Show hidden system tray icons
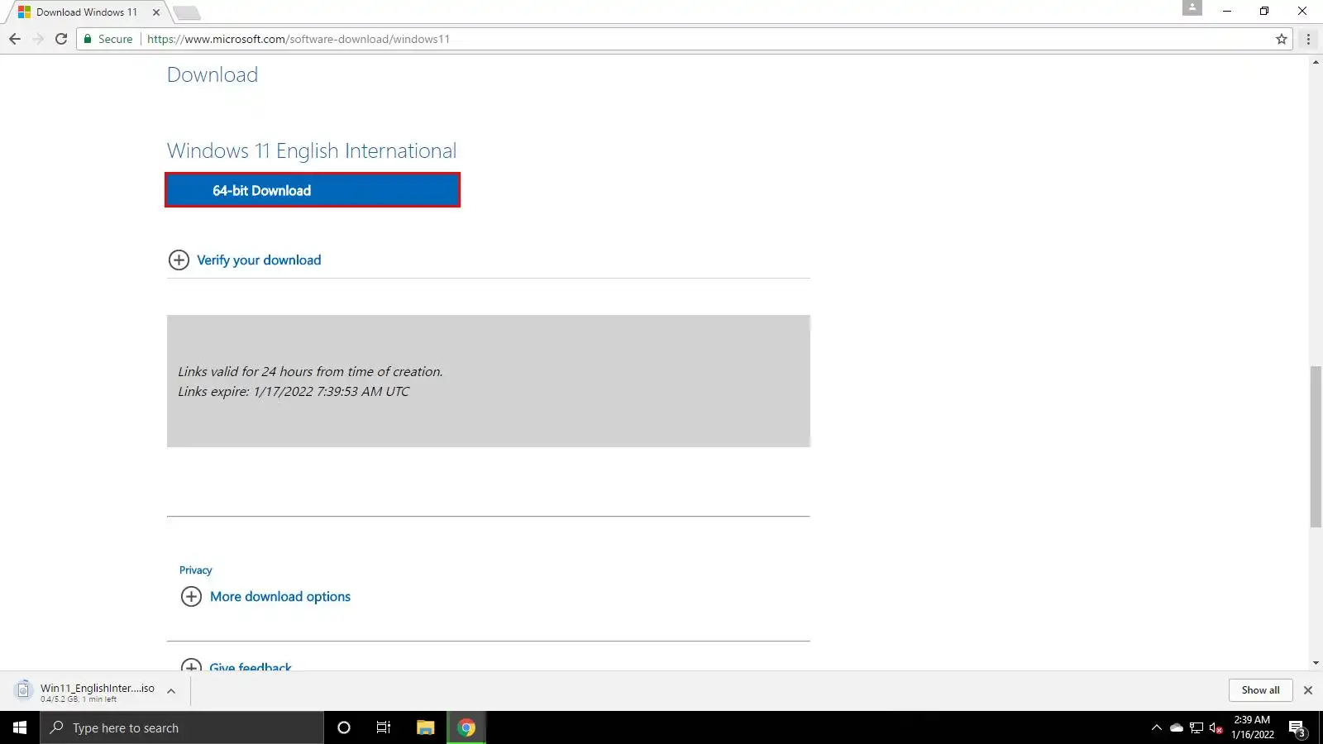1323x744 pixels. coord(1156,727)
